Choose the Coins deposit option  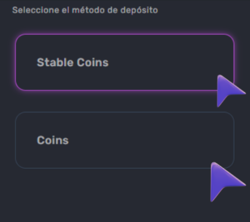(125, 140)
